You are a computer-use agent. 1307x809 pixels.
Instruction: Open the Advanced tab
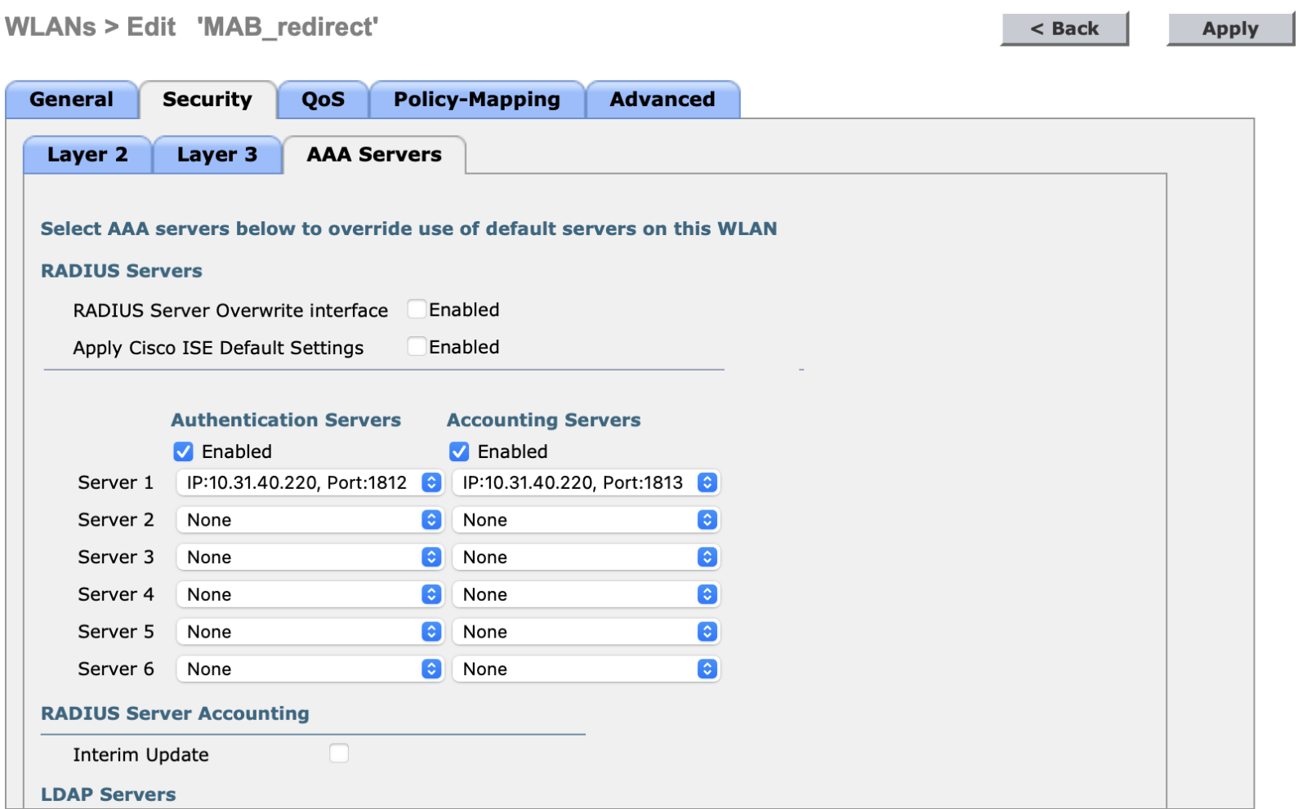(662, 100)
